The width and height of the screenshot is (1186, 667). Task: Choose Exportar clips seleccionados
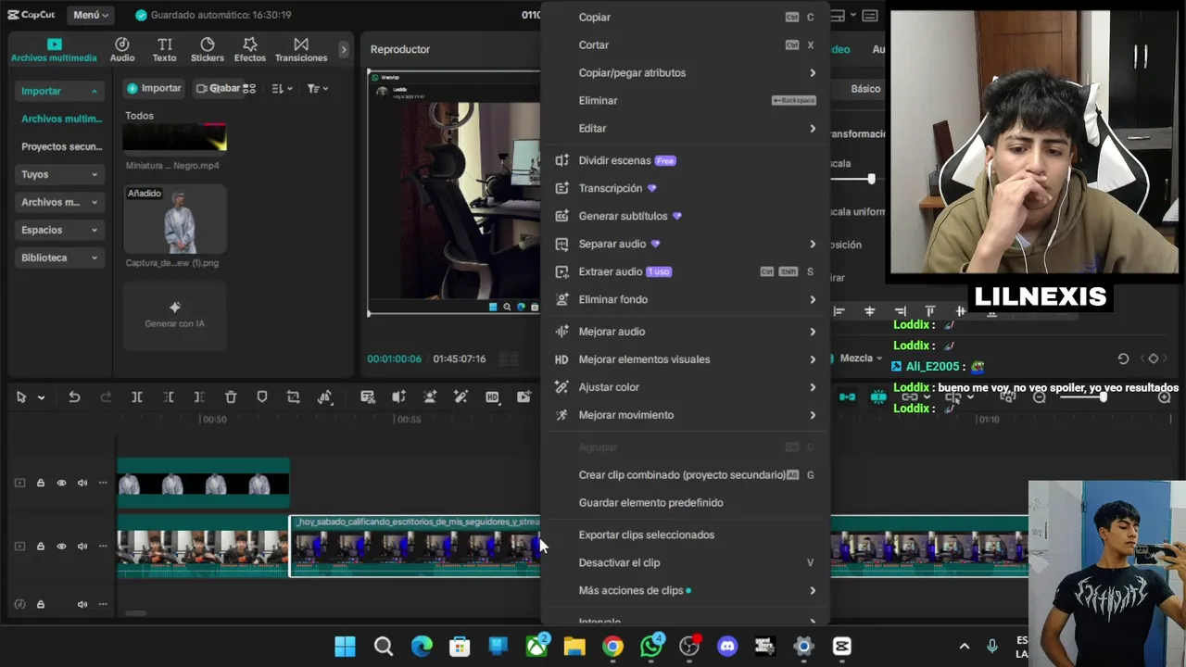[686, 535]
